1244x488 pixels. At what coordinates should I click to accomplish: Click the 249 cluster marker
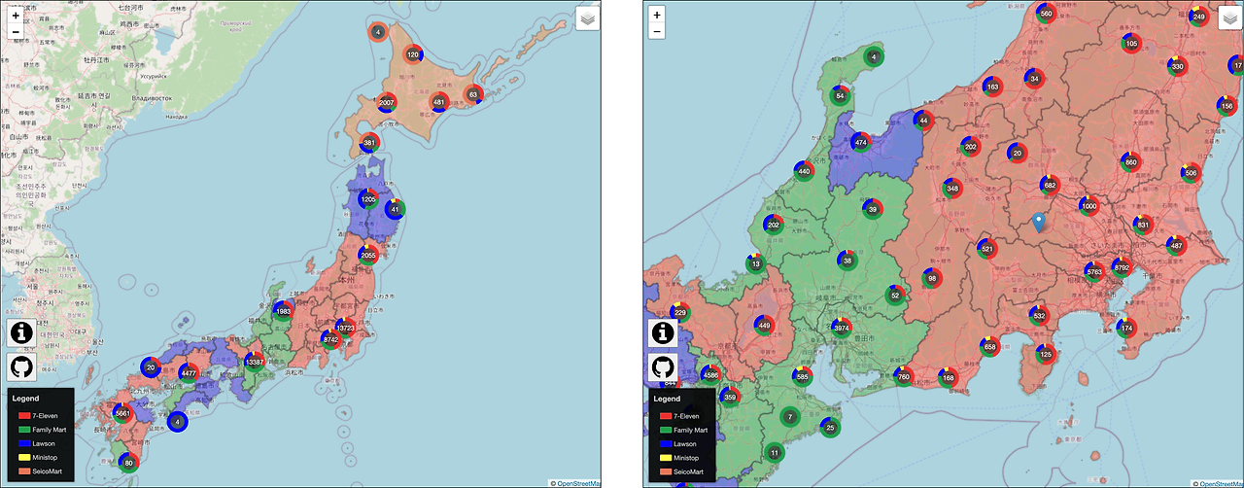pyautogui.click(x=1199, y=17)
